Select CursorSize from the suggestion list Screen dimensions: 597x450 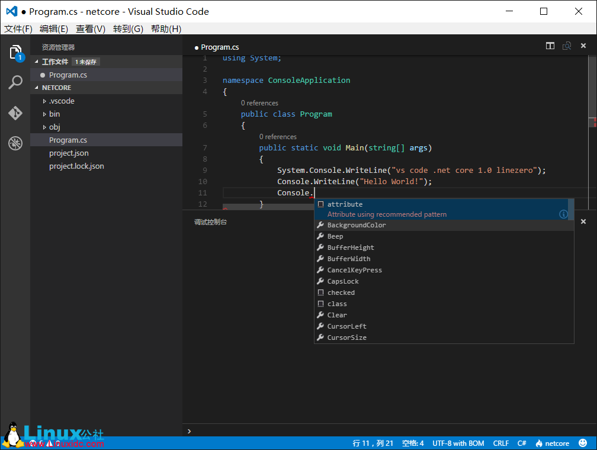pyautogui.click(x=444, y=337)
